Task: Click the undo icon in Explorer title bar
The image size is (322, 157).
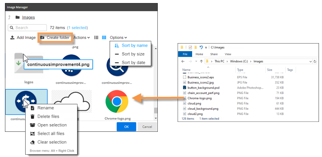Action: [x=201, y=47]
